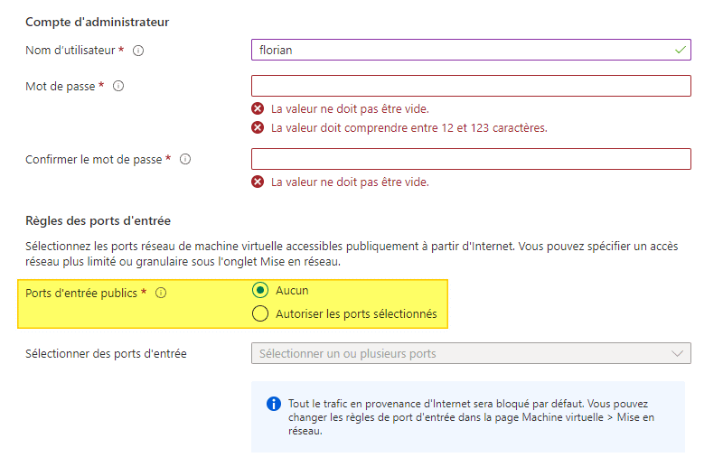Click red error icon for 12–123 characters message
This screenshot has height=476, width=723.
coord(258,127)
